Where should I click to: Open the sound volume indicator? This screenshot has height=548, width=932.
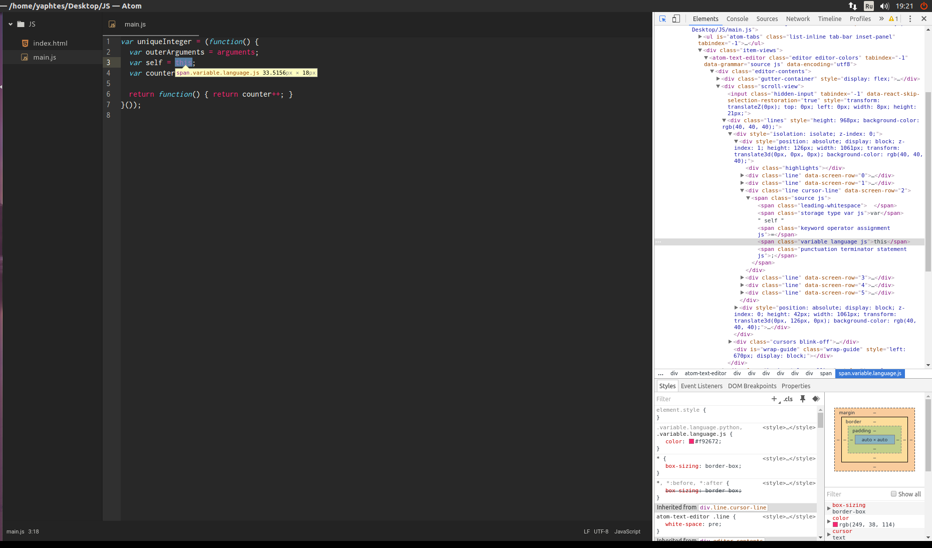point(885,6)
